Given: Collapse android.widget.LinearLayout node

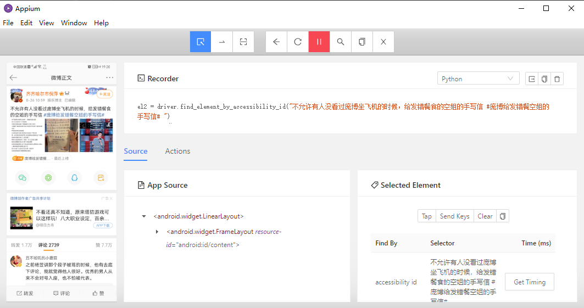Looking at the screenshot, I should coord(144,216).
